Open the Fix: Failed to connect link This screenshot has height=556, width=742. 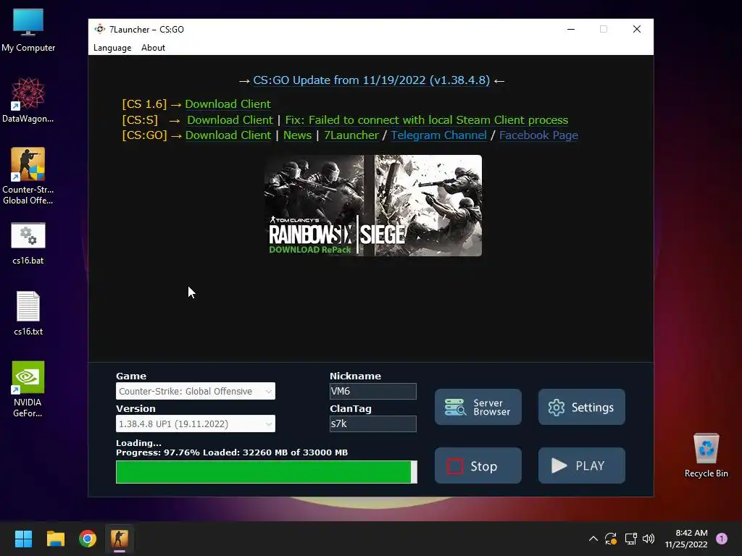(x=426, y=120)
